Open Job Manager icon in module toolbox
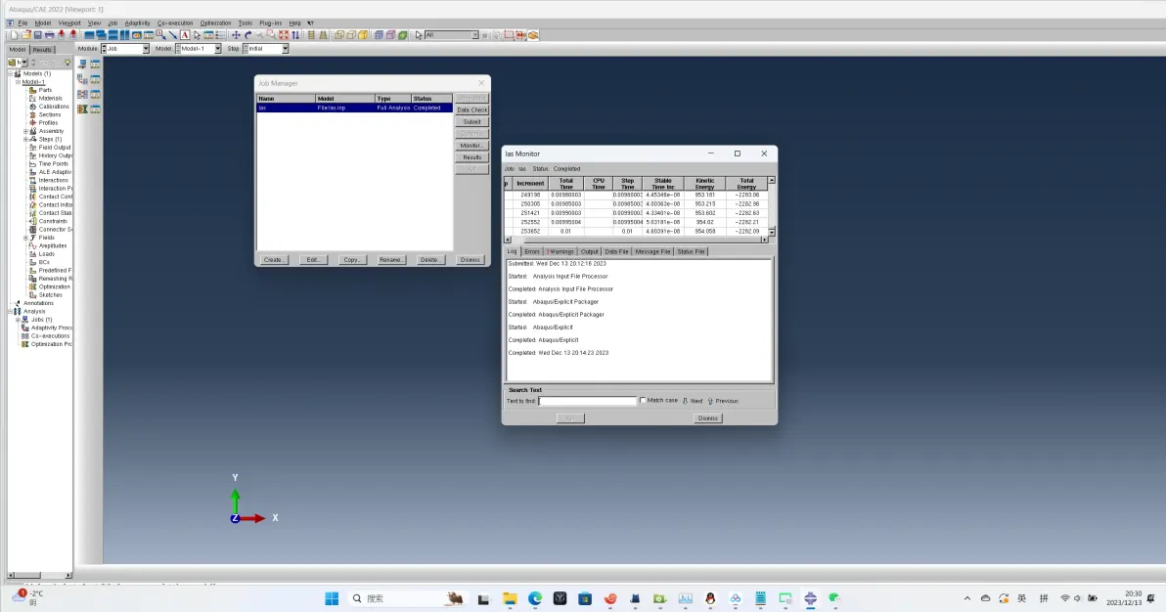Viewport: 1166px width, 612px height. (95, 64)
